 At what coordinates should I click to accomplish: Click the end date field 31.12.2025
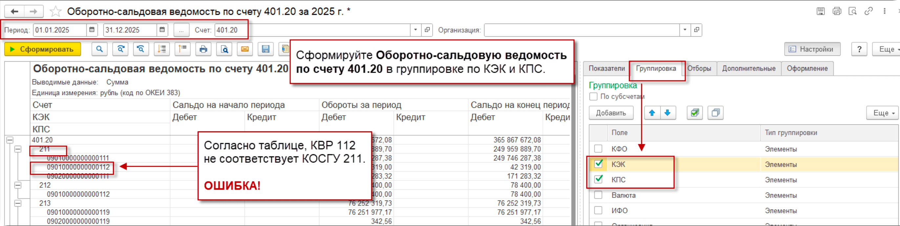point(130,30)
